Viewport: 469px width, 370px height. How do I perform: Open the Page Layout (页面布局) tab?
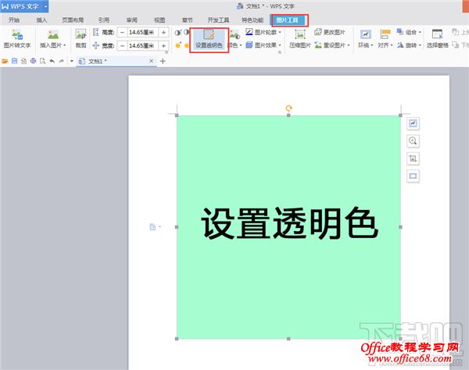coord(73,20)
